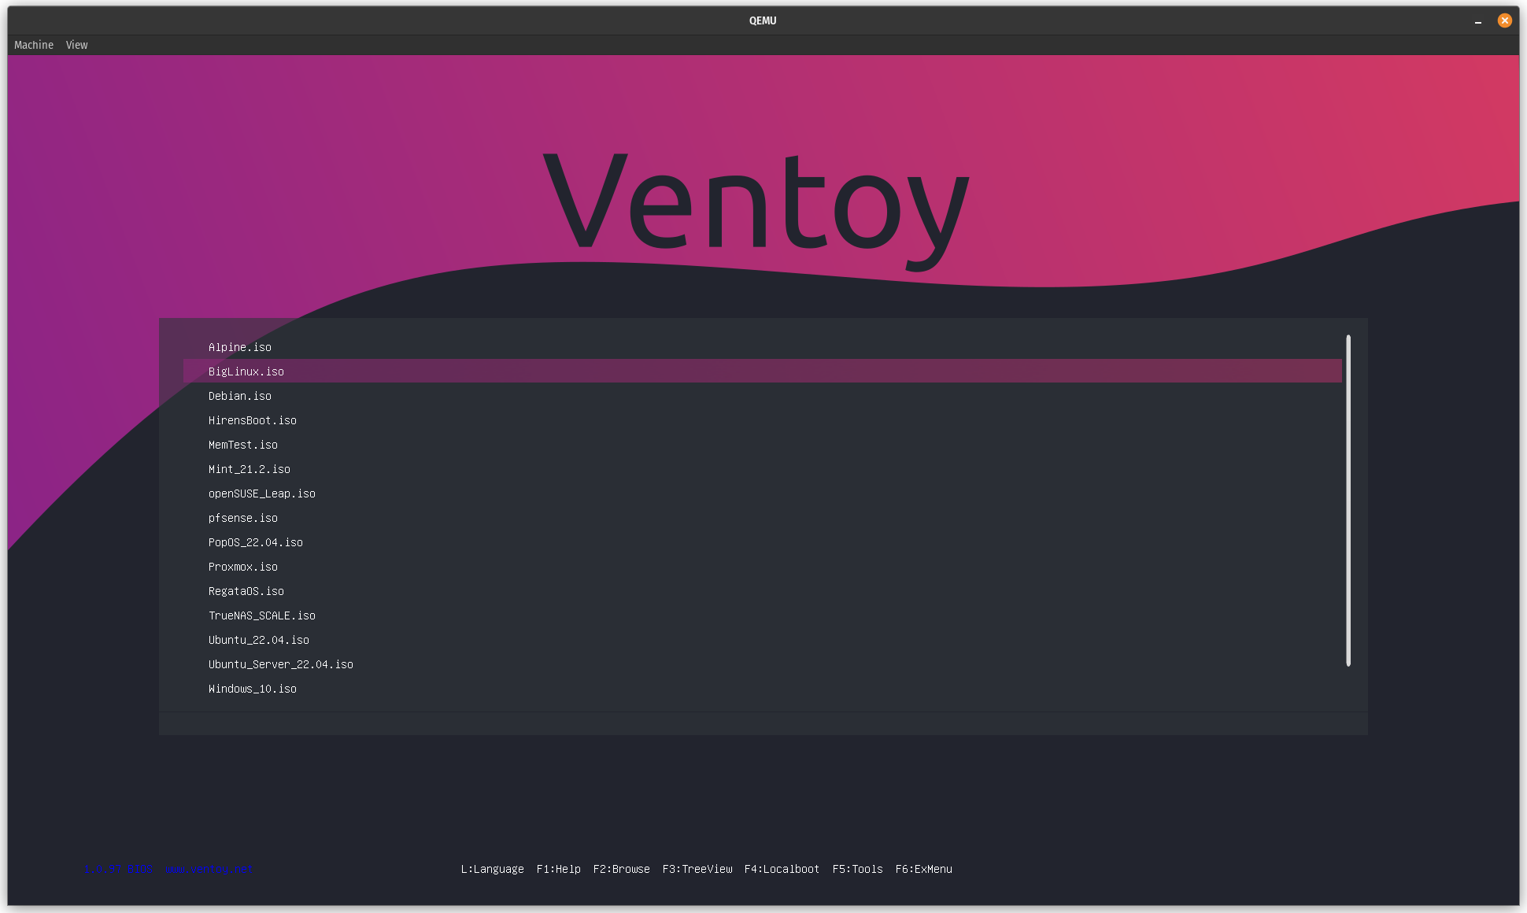Click F2:Browse hotkey hint
Image resolution: width=1527 pixels, height=913 pixels.
pos(621,869)
